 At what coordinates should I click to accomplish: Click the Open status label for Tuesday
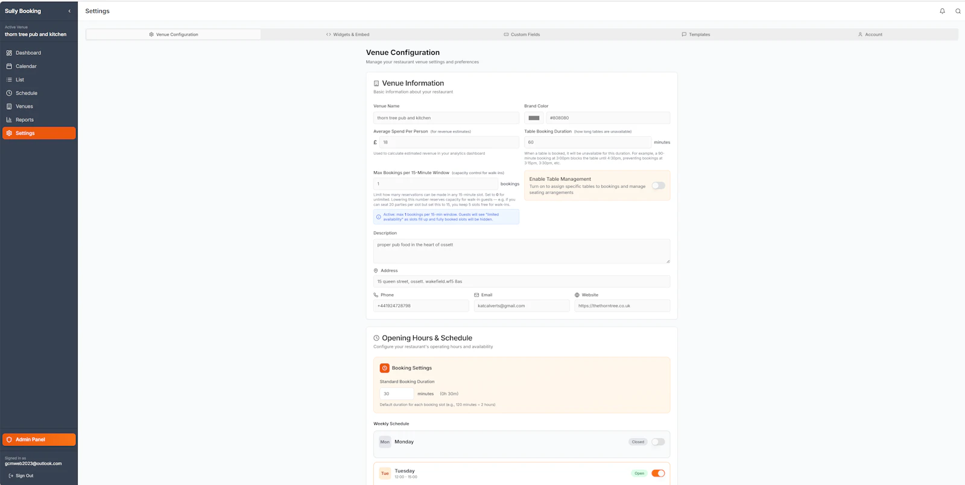point(639,474)
